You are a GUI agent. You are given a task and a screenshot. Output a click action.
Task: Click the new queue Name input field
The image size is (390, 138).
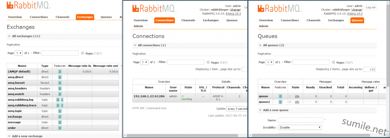point(300,120)
